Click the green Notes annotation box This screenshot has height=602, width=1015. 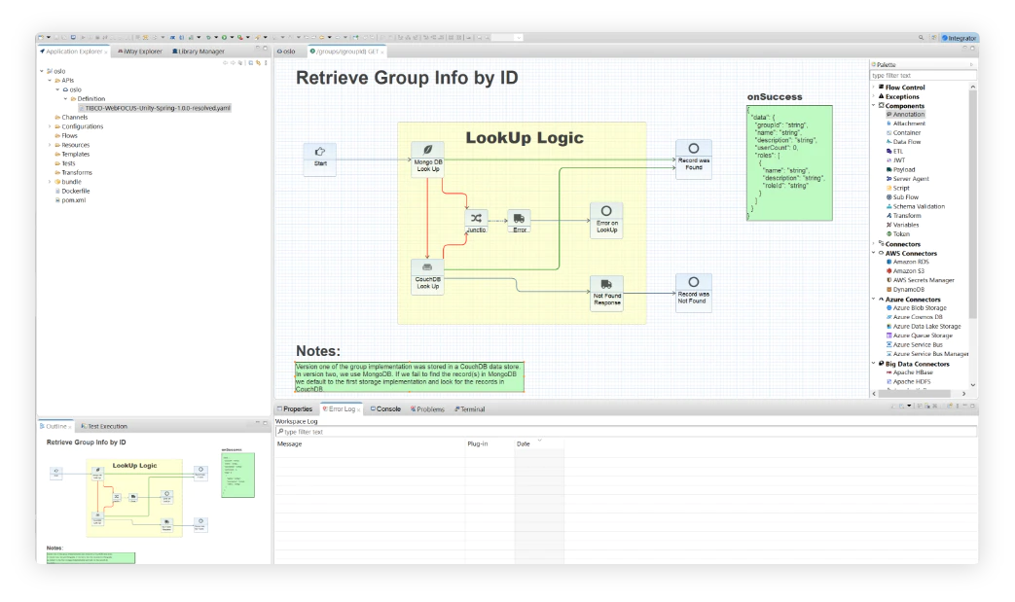410,377
